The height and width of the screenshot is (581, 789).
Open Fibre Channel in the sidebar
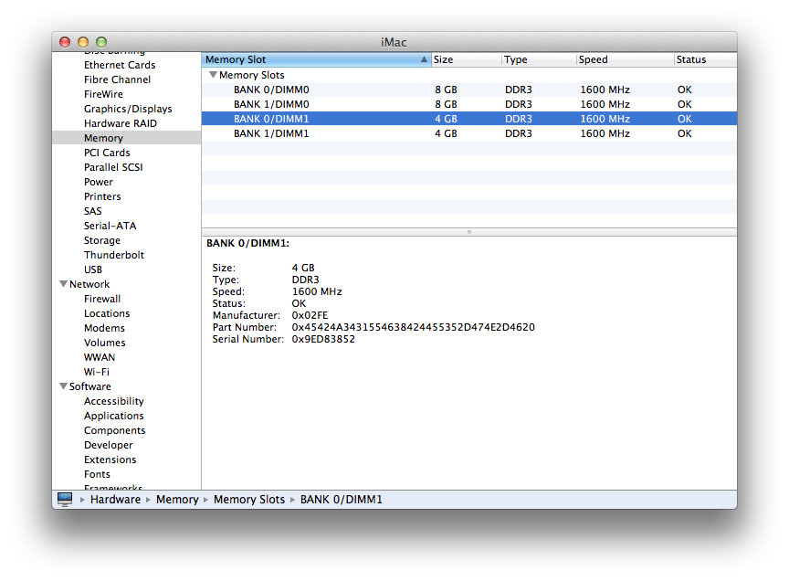coord(117,79)
